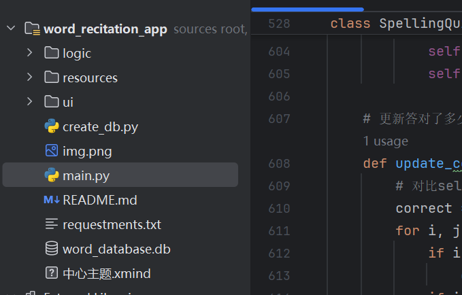462x295 pixels.
Task: Click line number 608 in the gutter
Action: [279, 163]
